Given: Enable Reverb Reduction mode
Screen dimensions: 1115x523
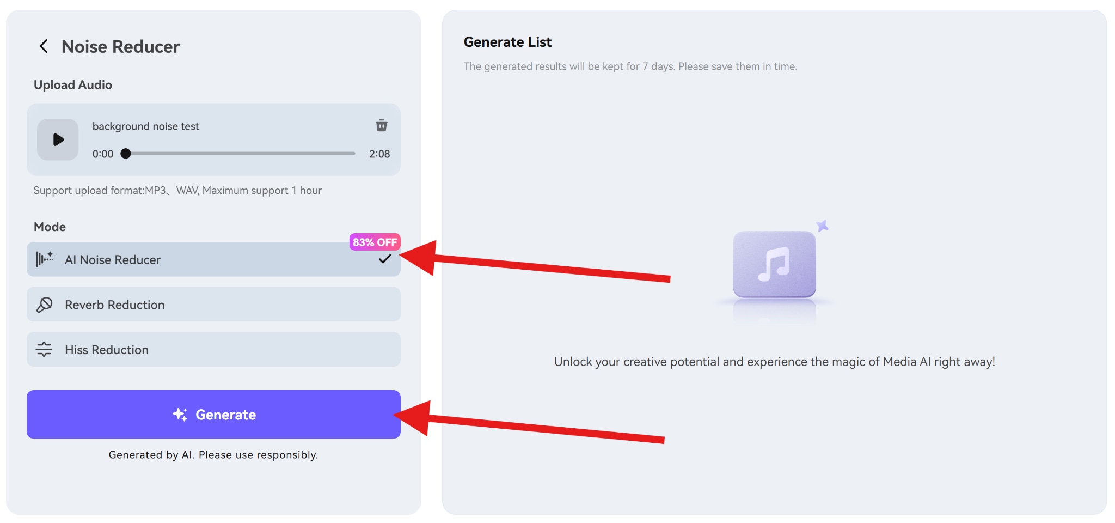Looking at the screenshot, I should click(x=213, y=304).
